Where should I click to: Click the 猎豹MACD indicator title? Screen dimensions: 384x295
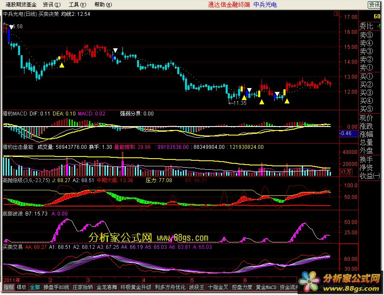coord(15,113)
